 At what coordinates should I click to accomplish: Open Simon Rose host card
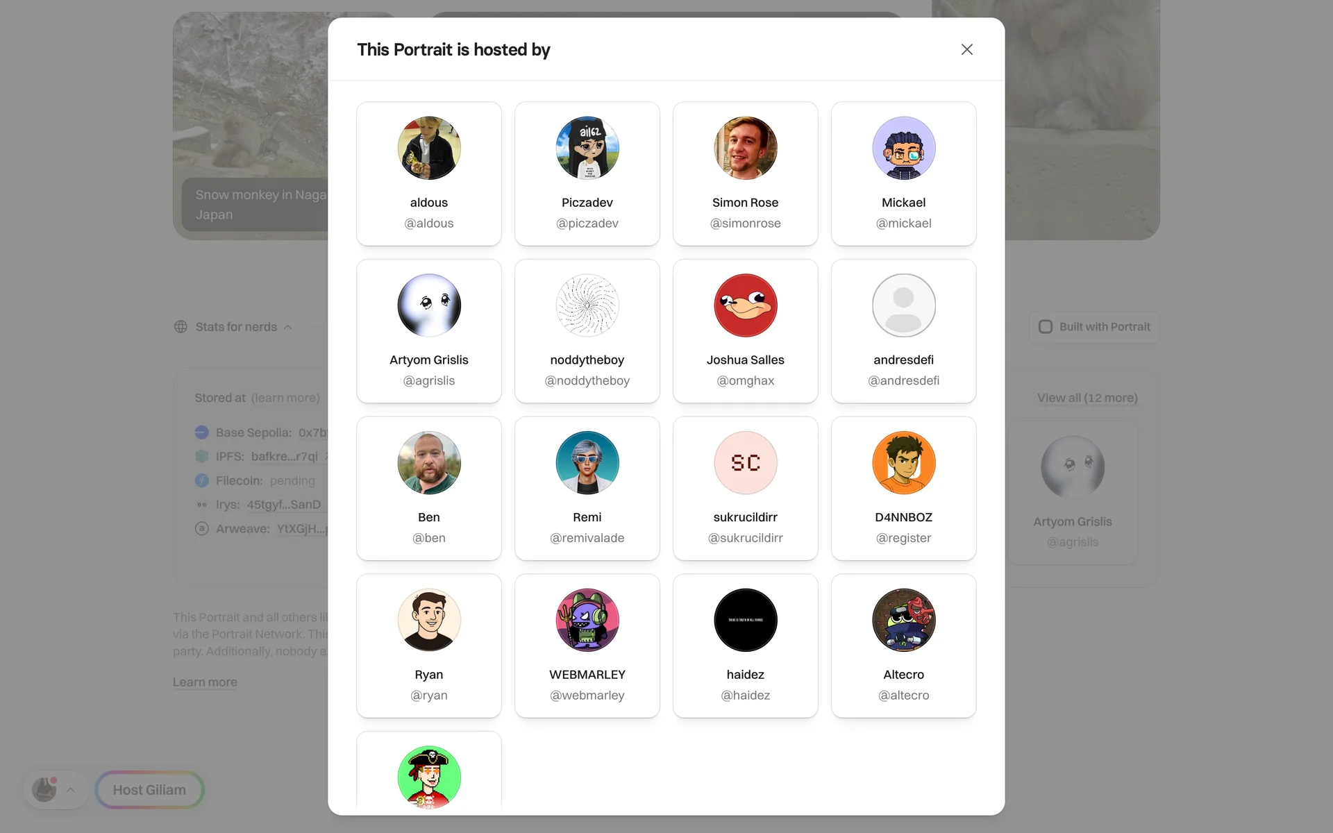[x=746, y=174]
